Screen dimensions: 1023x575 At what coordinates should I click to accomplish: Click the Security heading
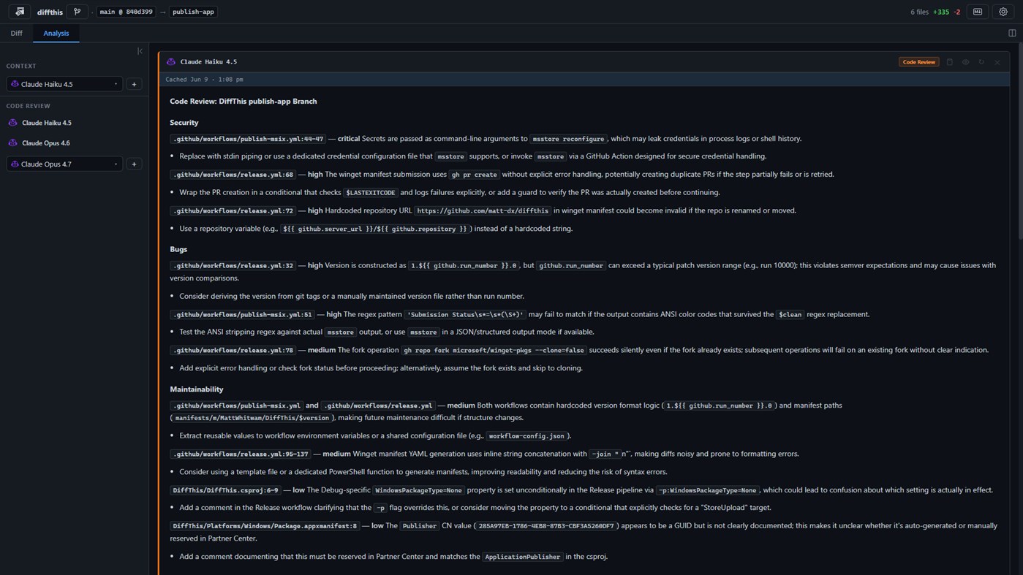point(184,123)
